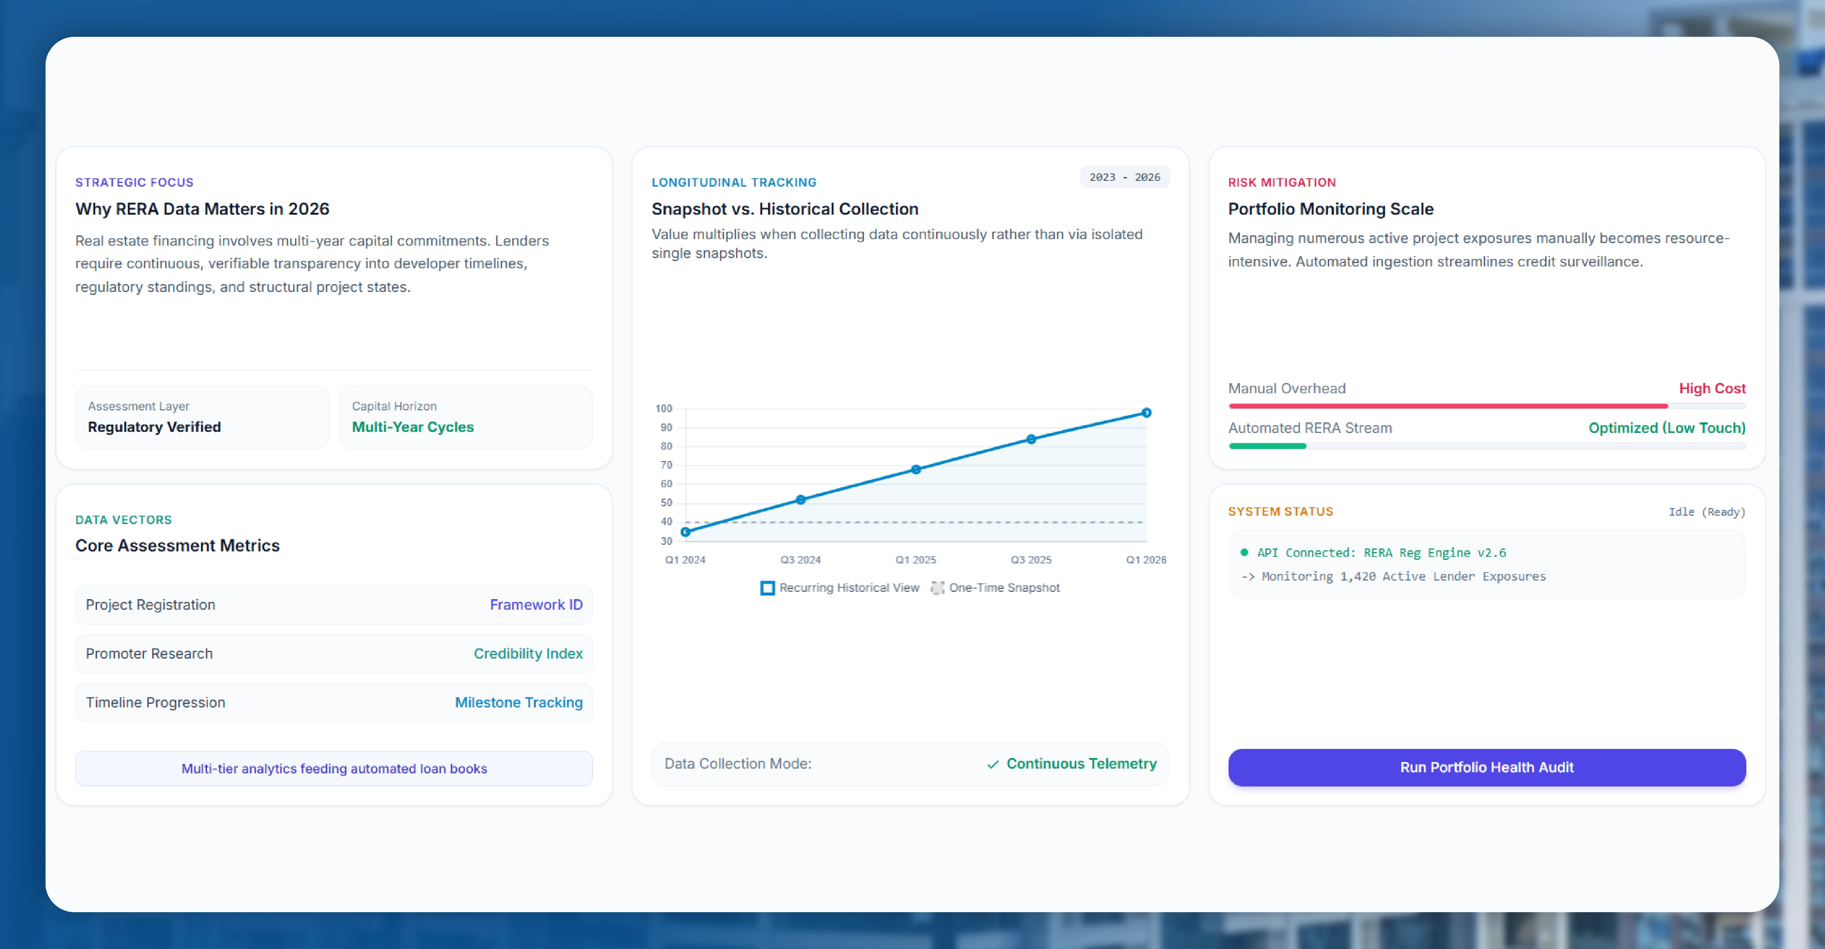Open the Milestone Tracking link
Screen dimensions: 1825x949
(518, 702)
